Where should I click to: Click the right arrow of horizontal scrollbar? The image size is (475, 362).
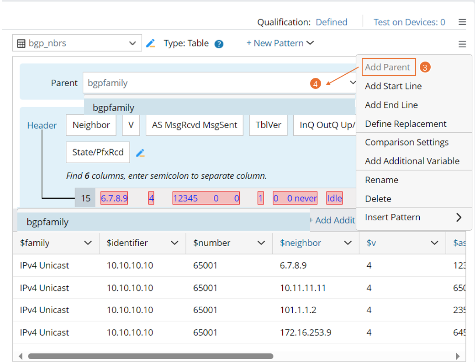point(458,356)
